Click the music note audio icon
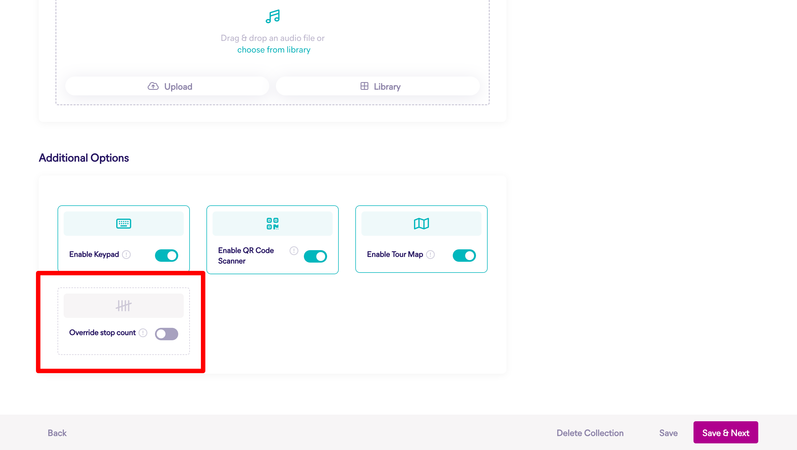Image resolution: width=797 pixels, height=450 pixels. (273, 16)
